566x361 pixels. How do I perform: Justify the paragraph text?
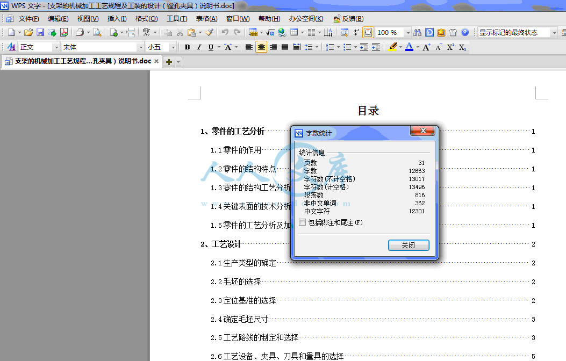pos(285,47)
